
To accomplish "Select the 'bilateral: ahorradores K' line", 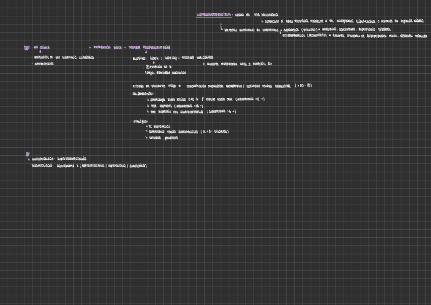I will pyautogui.click(x=89, y=165).
